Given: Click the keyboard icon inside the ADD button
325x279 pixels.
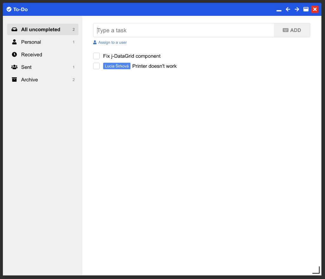Looking at the screenshot, I should coord(285,30).
